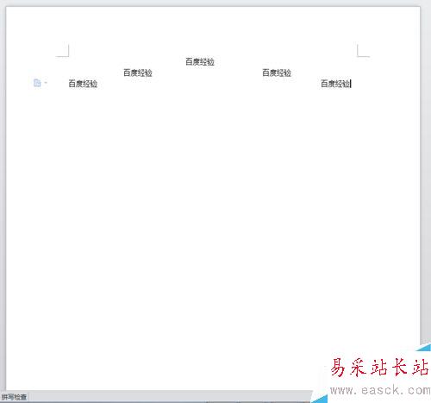This screenshot has height=403, width=431.
Task: Click the 百度经验 text nearest the paste options icon
Action: (83, 84)
